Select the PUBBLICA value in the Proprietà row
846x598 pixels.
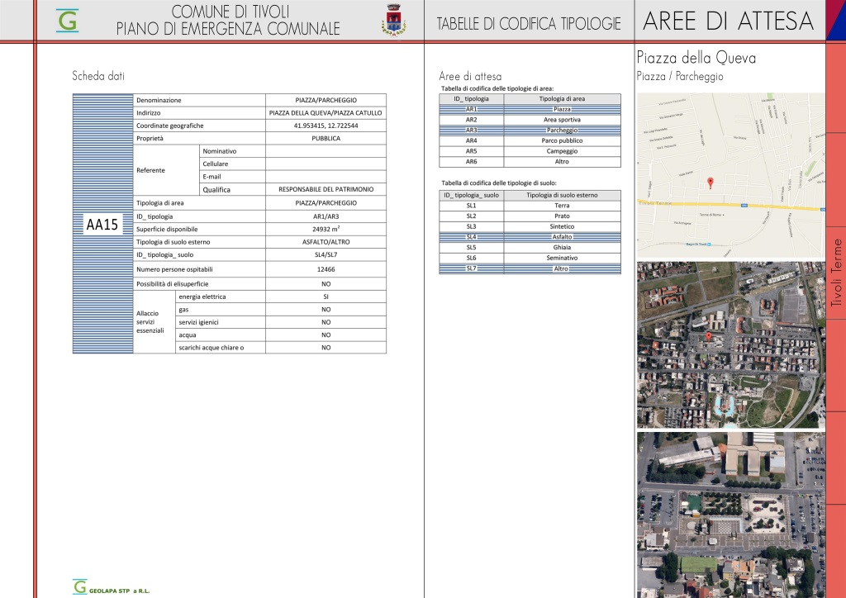[x=326, y=138]
